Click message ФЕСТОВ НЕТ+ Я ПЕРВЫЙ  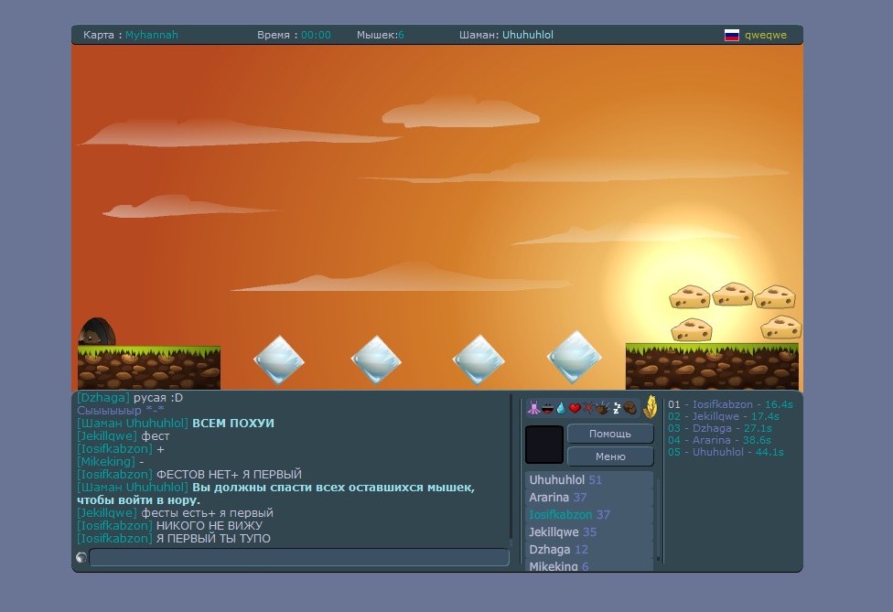click(229, 474)
